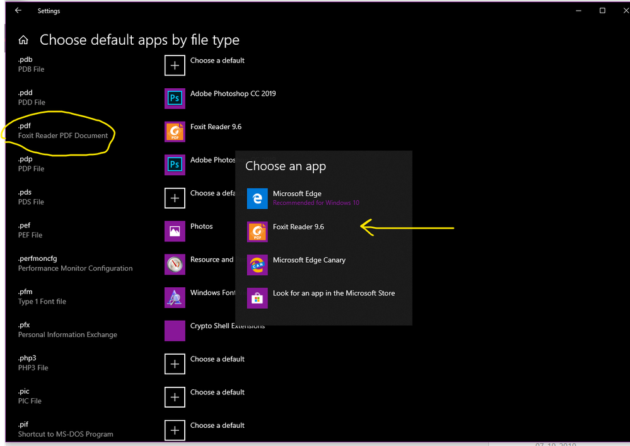Screen dimensions: 630x446
Task: Click Choose a default for .php3
Action: coord(218,359)
